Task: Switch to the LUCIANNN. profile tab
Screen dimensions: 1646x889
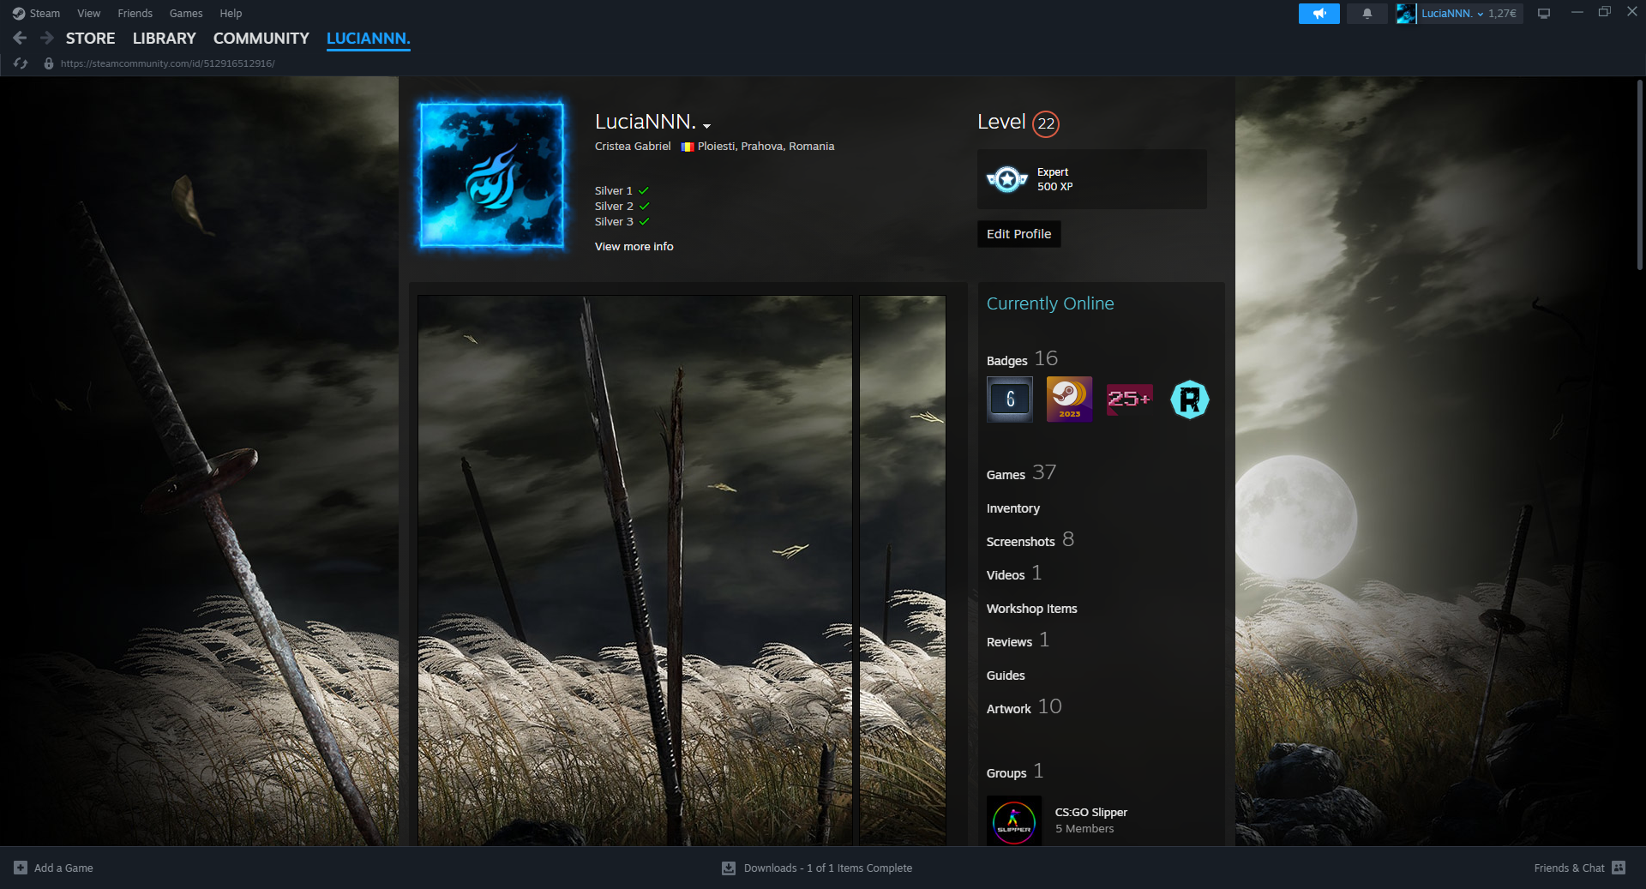Action: coord(369,39)
